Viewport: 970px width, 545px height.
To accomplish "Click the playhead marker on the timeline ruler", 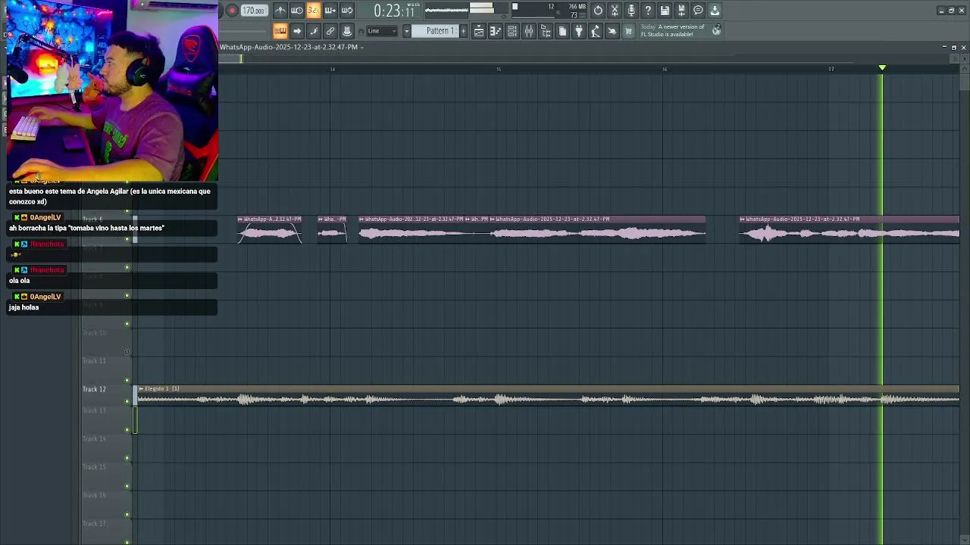I will (x=882, y=68).
